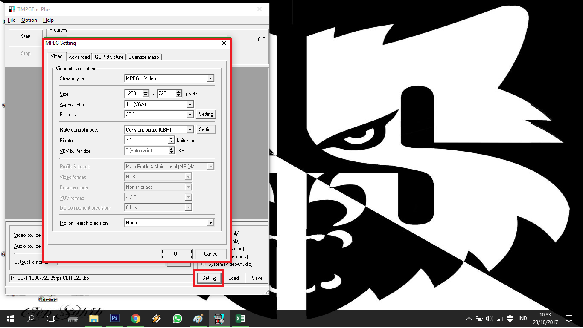Click the width field showing 1280
583x328 pixels.
[133, 93]
